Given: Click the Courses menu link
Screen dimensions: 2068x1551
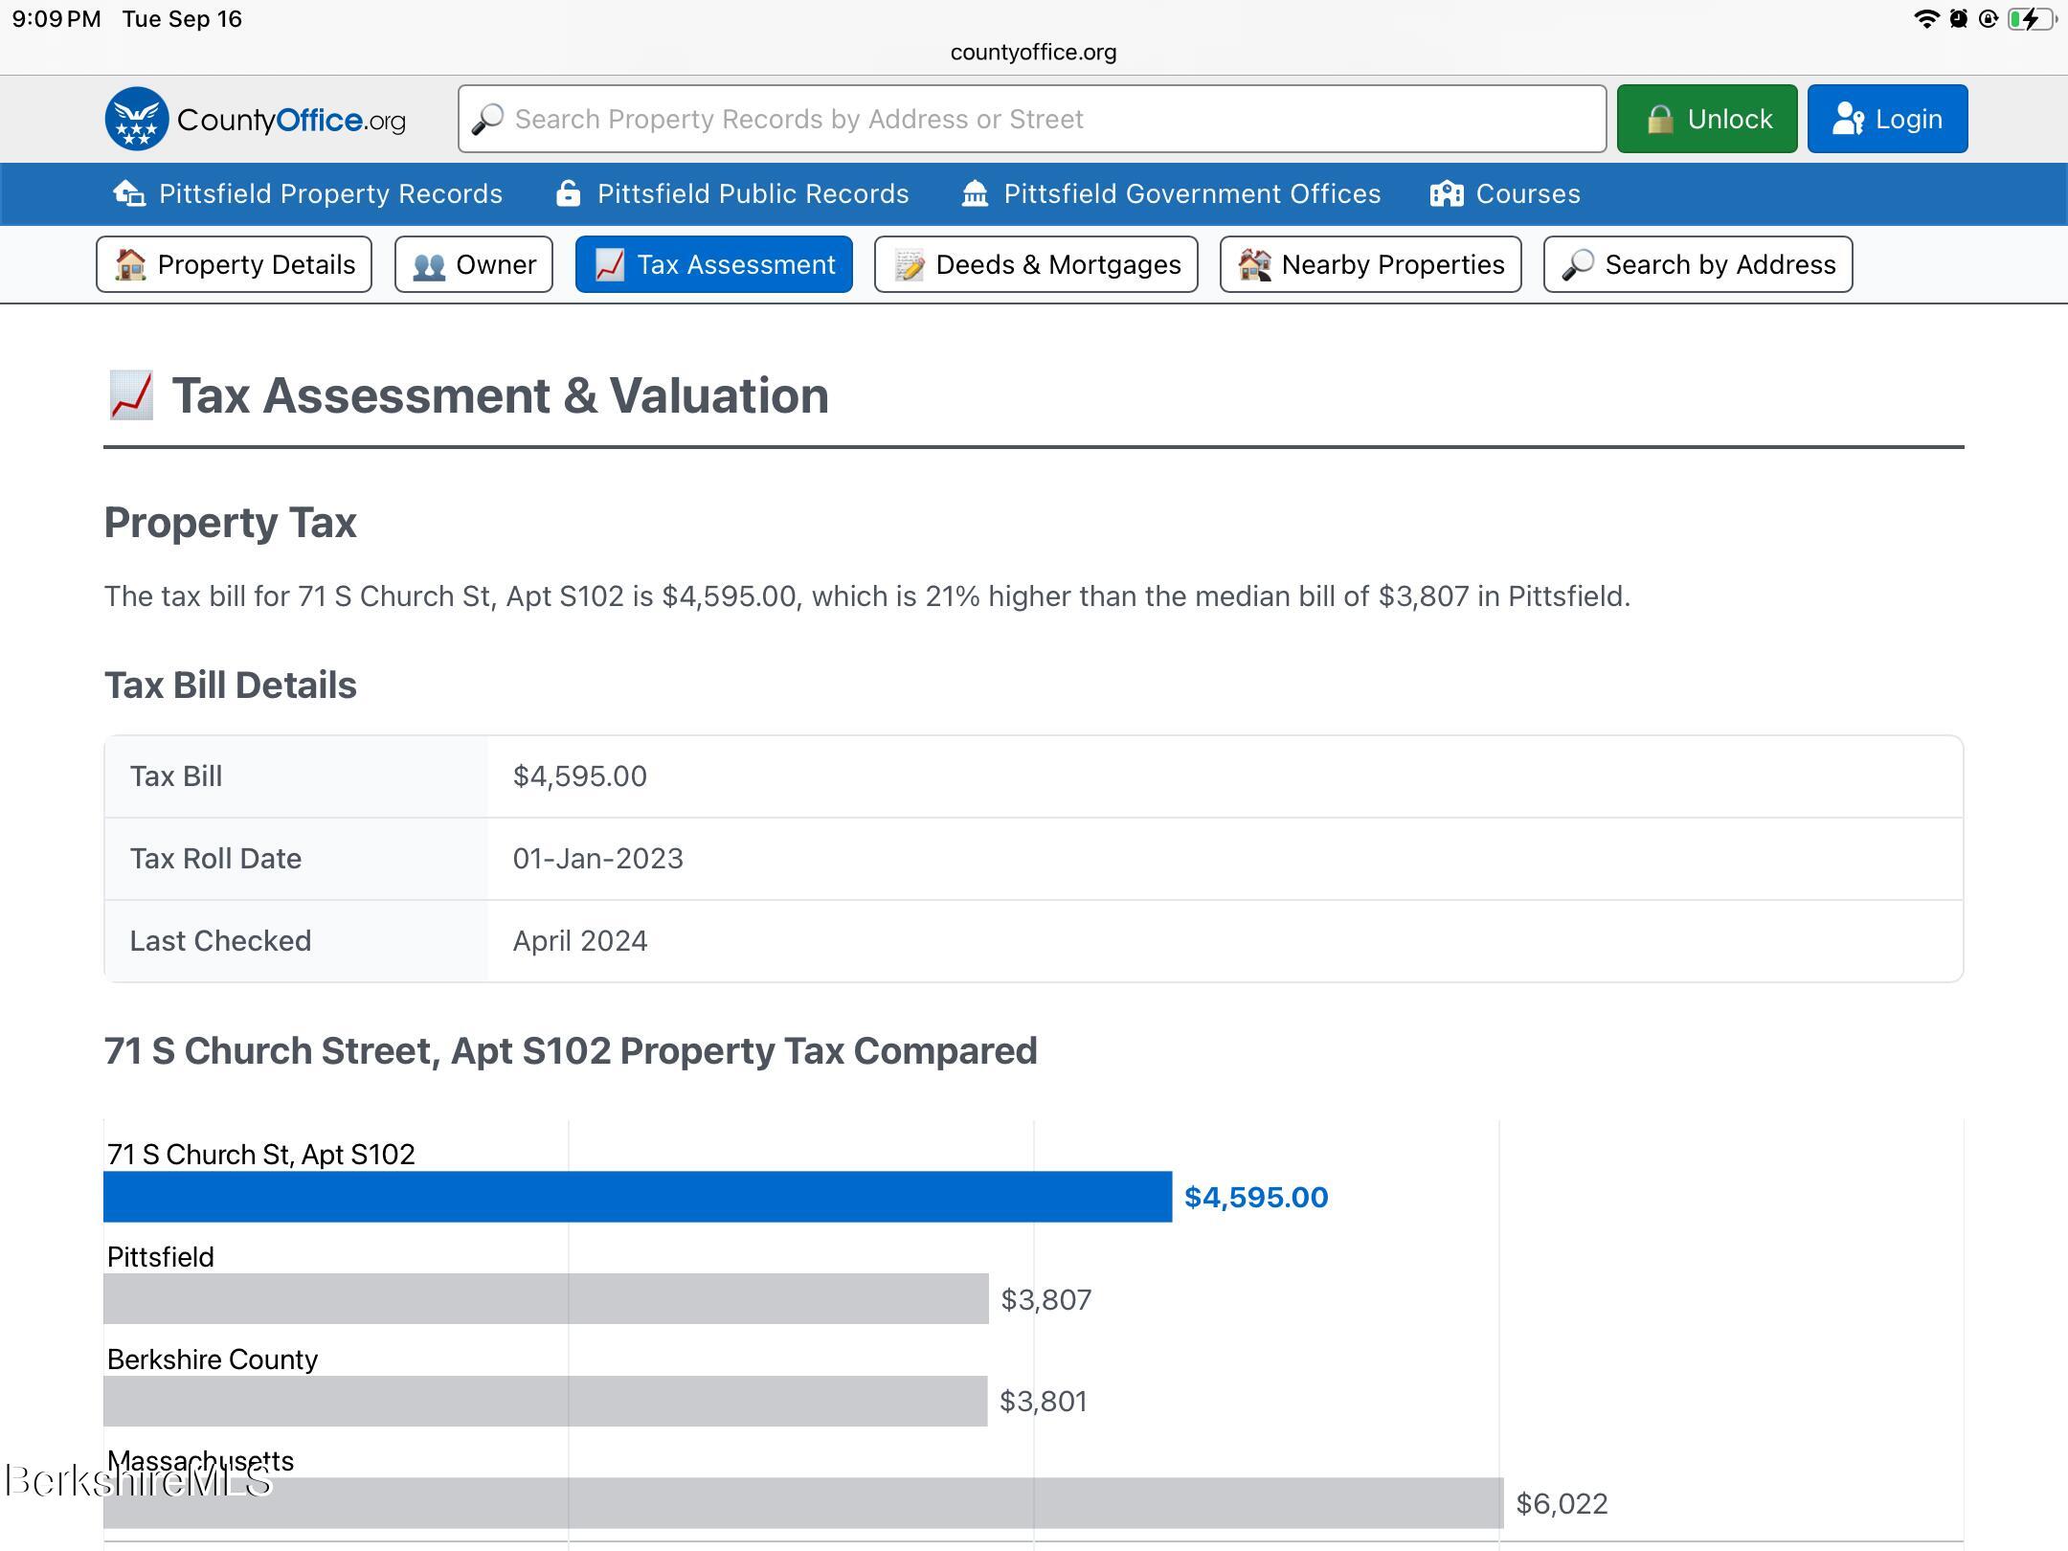Looking at the screenshot, I should (1527, 193).
